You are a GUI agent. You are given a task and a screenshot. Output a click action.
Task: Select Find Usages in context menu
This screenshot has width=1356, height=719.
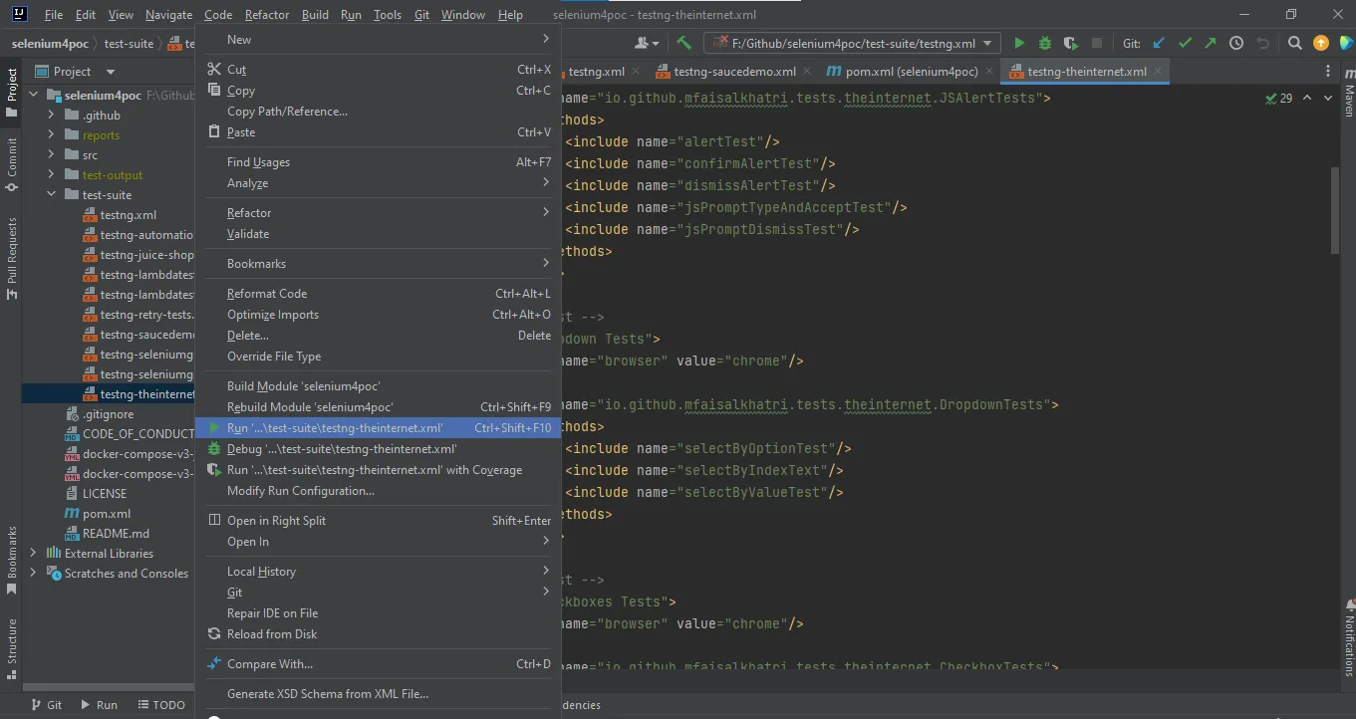(x=378, y=162)
